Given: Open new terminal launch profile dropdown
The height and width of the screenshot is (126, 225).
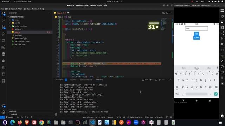Looking at the screenshot, I should click(x=153, y=80).
